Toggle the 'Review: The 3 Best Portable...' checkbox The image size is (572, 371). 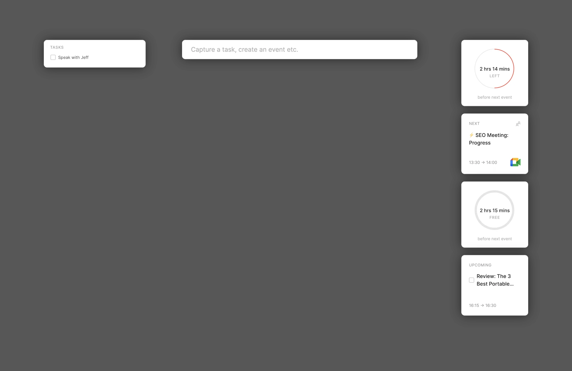tap(472, 280)
